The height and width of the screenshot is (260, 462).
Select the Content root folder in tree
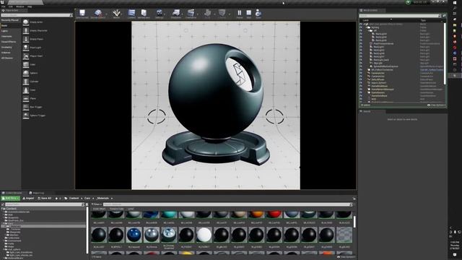pyautogui.click(x=12, y=209)
